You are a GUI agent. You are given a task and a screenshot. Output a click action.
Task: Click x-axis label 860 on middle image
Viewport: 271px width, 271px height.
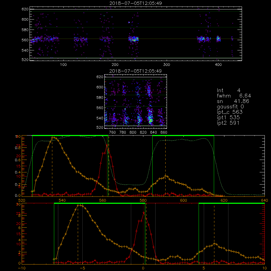pyautogui.click(x=164, y=133)
